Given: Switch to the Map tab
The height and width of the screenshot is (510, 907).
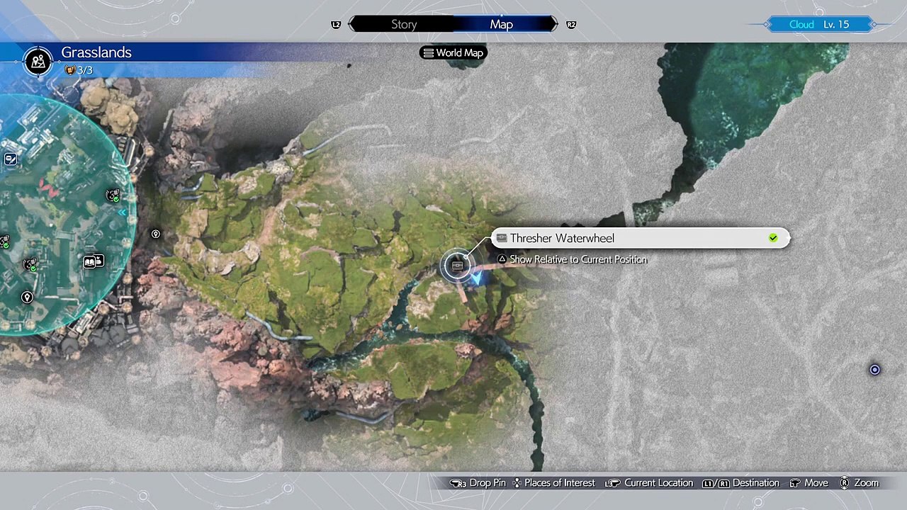Looking at the screenshot, I should point(502,24).
